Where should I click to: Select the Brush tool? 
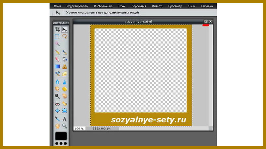pos(65,52)
